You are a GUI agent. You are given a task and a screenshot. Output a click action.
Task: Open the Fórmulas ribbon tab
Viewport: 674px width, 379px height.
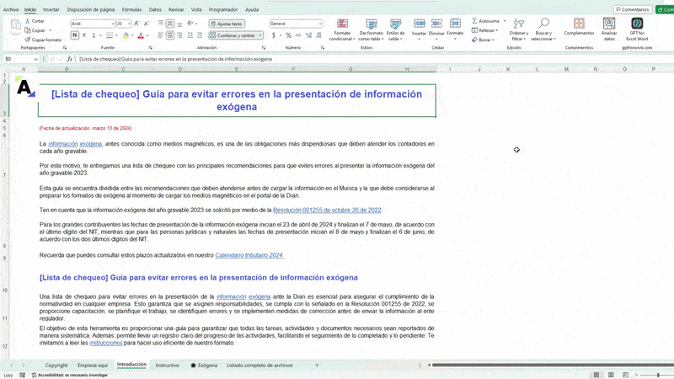coord(131,9)
